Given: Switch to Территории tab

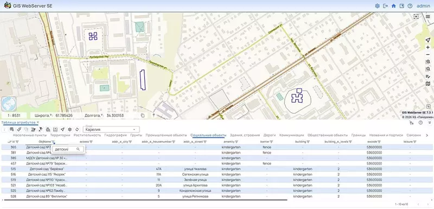Looking at the screenshot, I should [x=60, y=135].
